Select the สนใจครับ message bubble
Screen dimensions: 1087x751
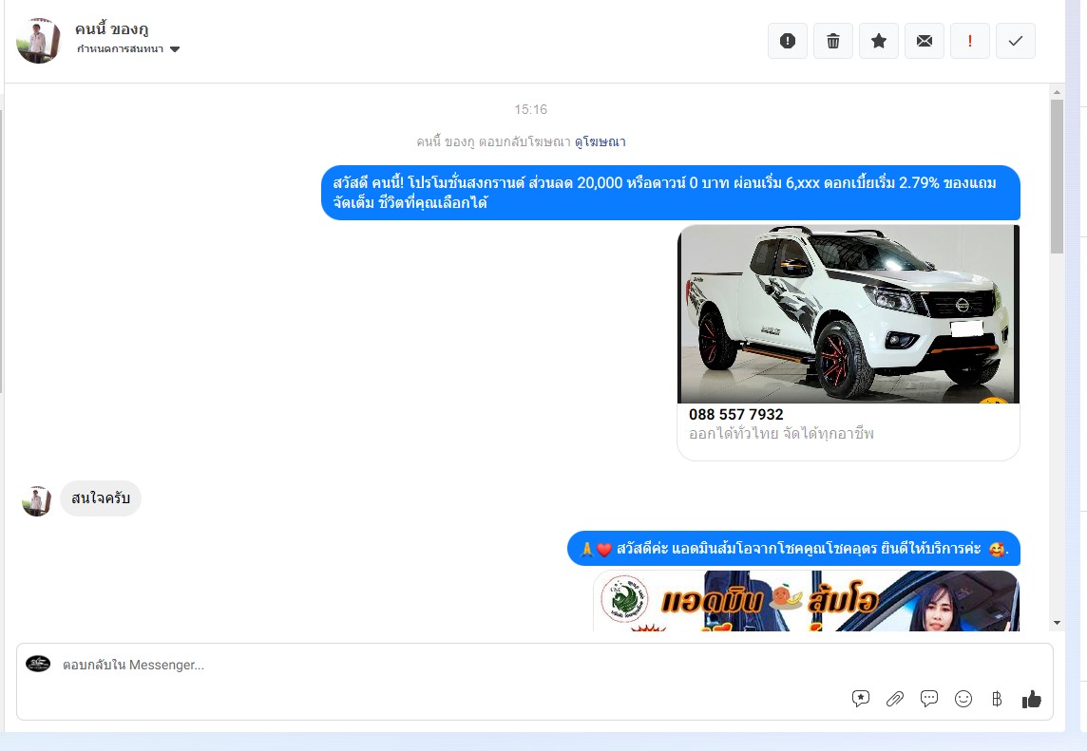coord(101,498)
